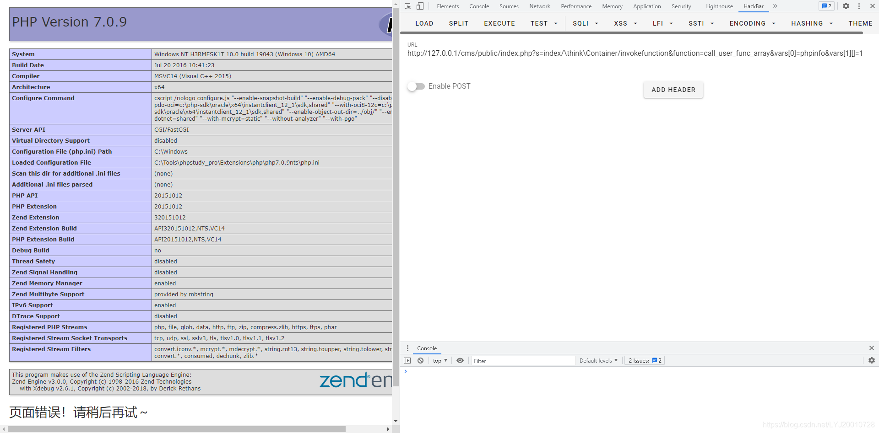Switch to the Security tab
This screenshot has width=879, height=433.
pyautogui.click(x=681, y=6)
